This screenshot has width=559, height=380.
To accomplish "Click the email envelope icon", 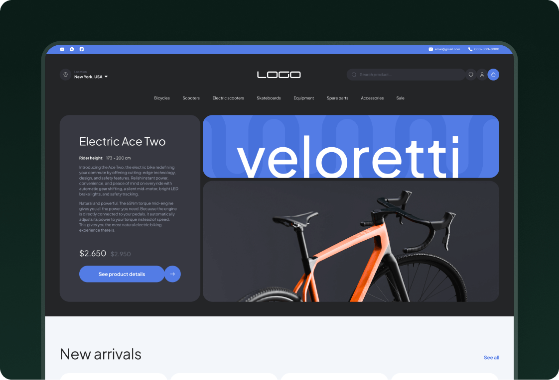I will (430, 49).
